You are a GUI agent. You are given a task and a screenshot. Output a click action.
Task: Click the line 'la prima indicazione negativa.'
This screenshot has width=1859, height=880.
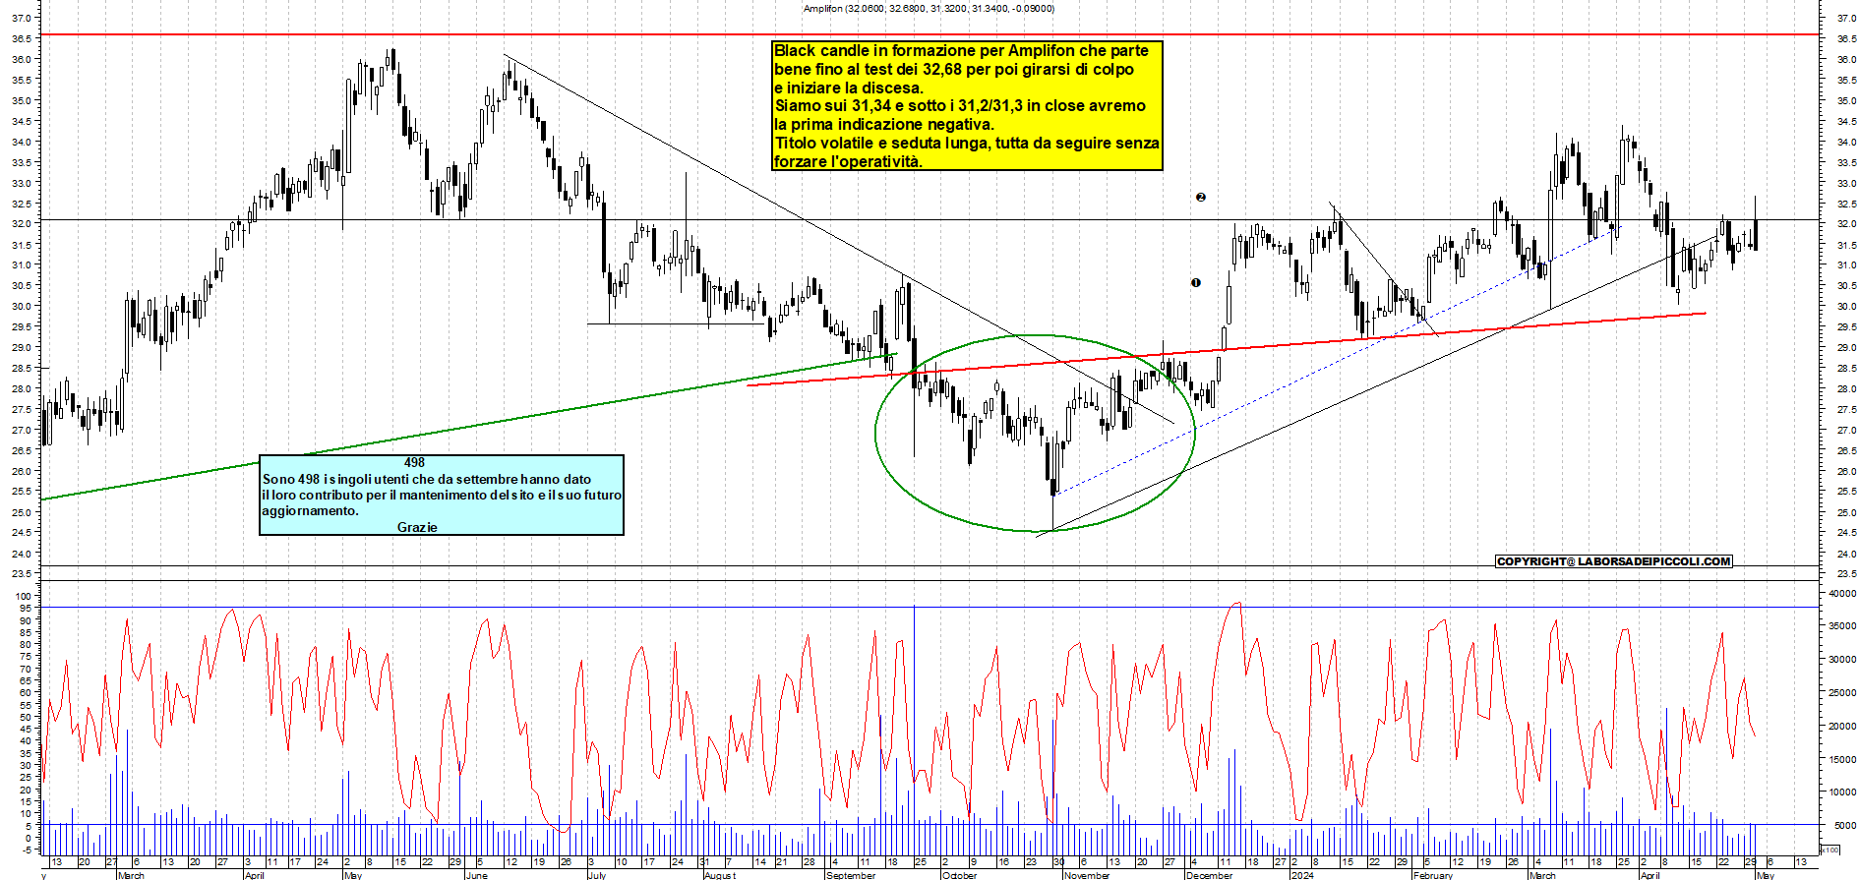coord(884,125)
